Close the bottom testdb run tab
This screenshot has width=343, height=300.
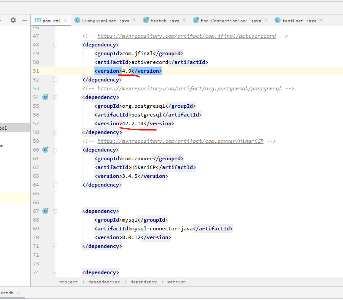tap(18, 293)
